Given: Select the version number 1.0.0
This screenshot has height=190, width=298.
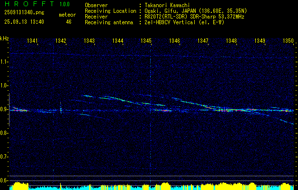Looking at the screenshot, I should point(64,4).
